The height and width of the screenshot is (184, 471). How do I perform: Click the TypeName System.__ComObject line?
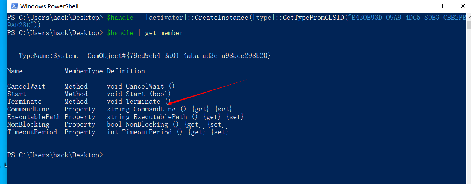(x=145, y=56)
